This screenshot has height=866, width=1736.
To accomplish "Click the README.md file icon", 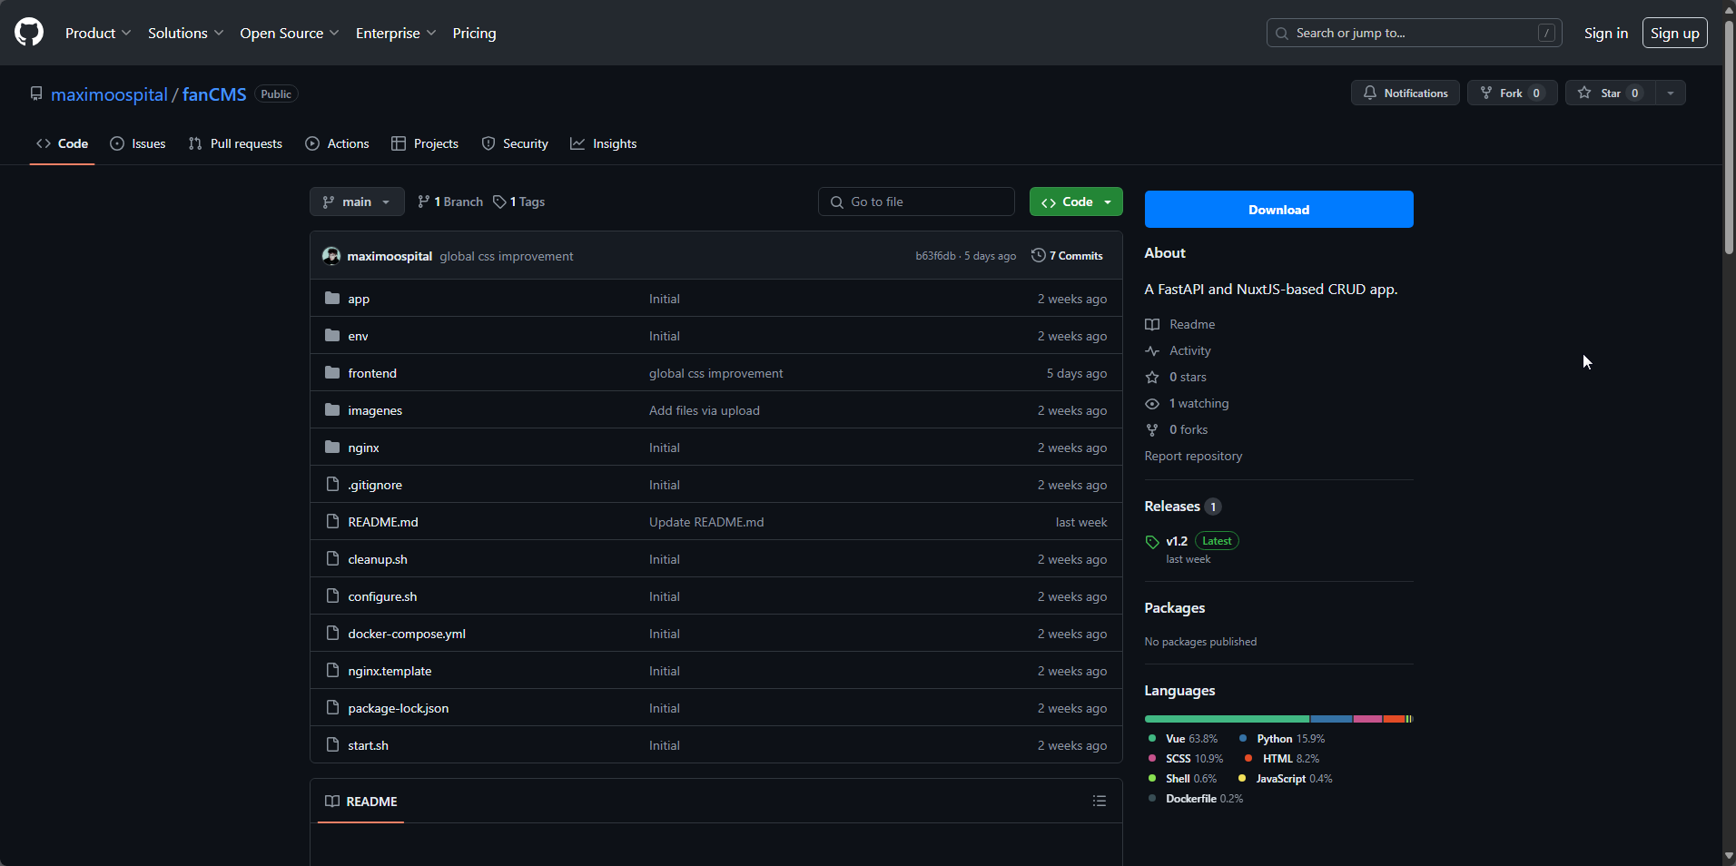I will [x=332, y=522].
